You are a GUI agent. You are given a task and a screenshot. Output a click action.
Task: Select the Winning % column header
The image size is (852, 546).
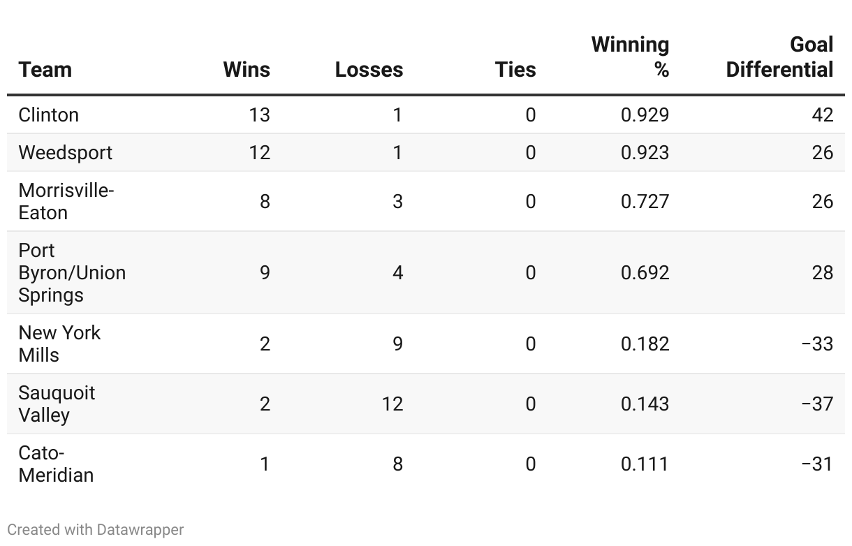[630, 57]
